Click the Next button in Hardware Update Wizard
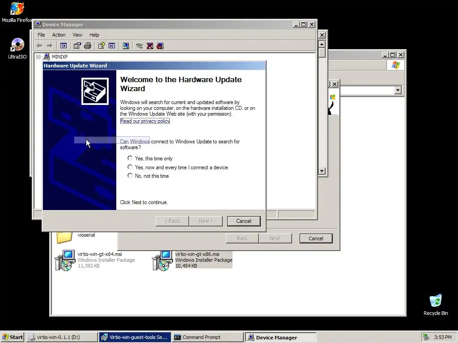Screen dimensions: 458x343 click(x=206, y=221)
